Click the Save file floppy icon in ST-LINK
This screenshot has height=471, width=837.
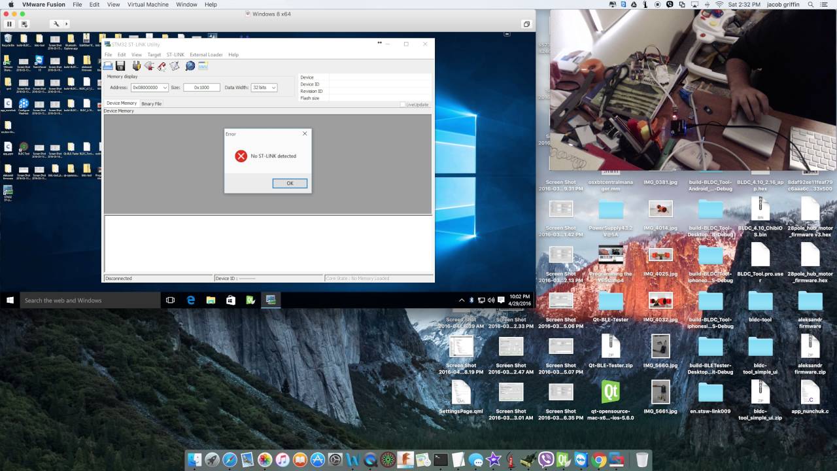coord(120,66)
